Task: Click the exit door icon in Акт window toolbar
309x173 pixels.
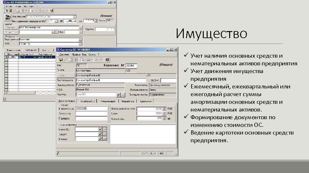Action: point(51,11)
